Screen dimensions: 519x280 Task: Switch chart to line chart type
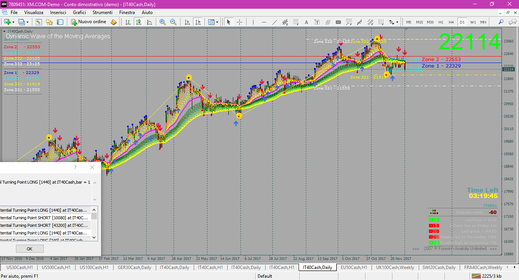click(149, 22)
